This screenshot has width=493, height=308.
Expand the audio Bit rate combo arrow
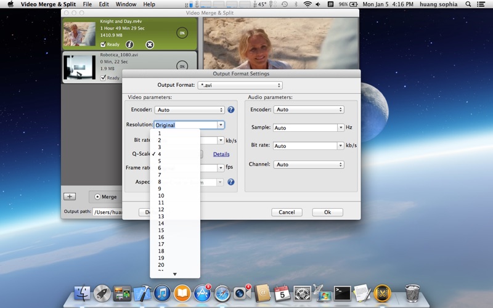pos(341,145)
